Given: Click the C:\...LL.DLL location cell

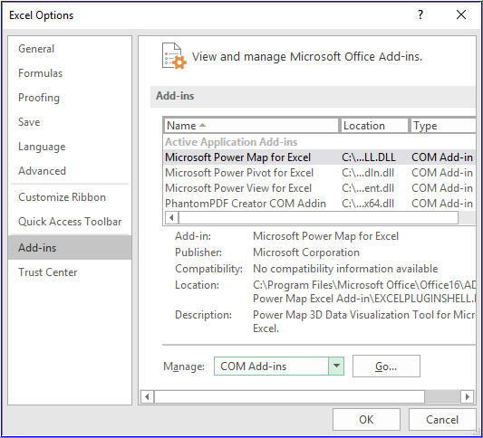Looking at the screenshot, I should point(369,157).
